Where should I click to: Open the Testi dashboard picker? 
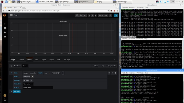[x=14, y=15]
